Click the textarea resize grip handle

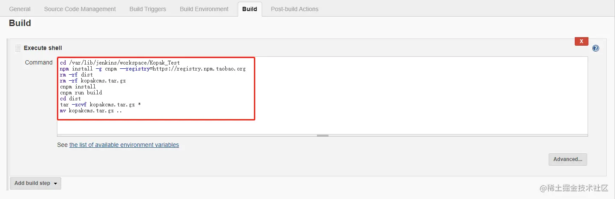322,135
